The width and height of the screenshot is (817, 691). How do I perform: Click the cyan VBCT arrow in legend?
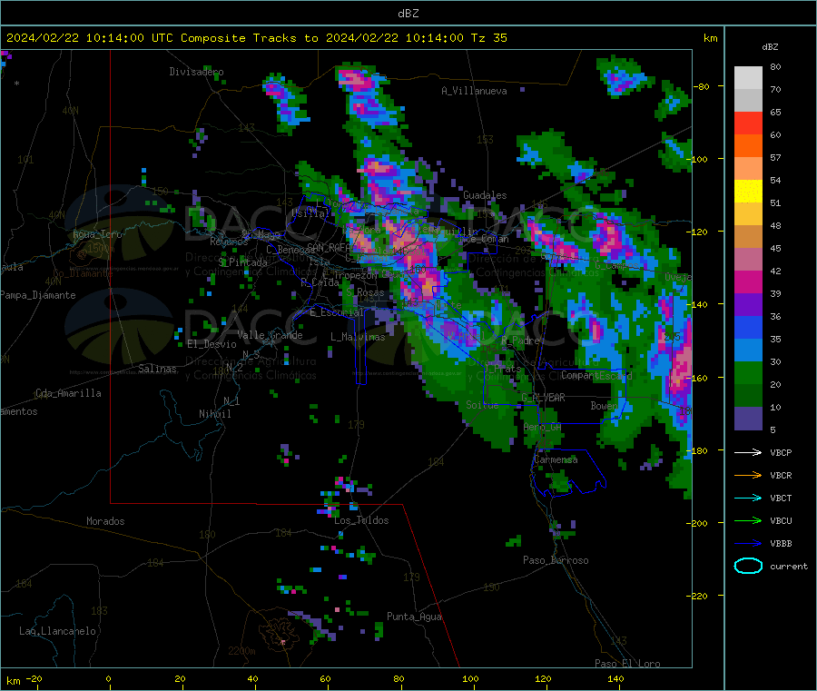(x=748, y=498)
